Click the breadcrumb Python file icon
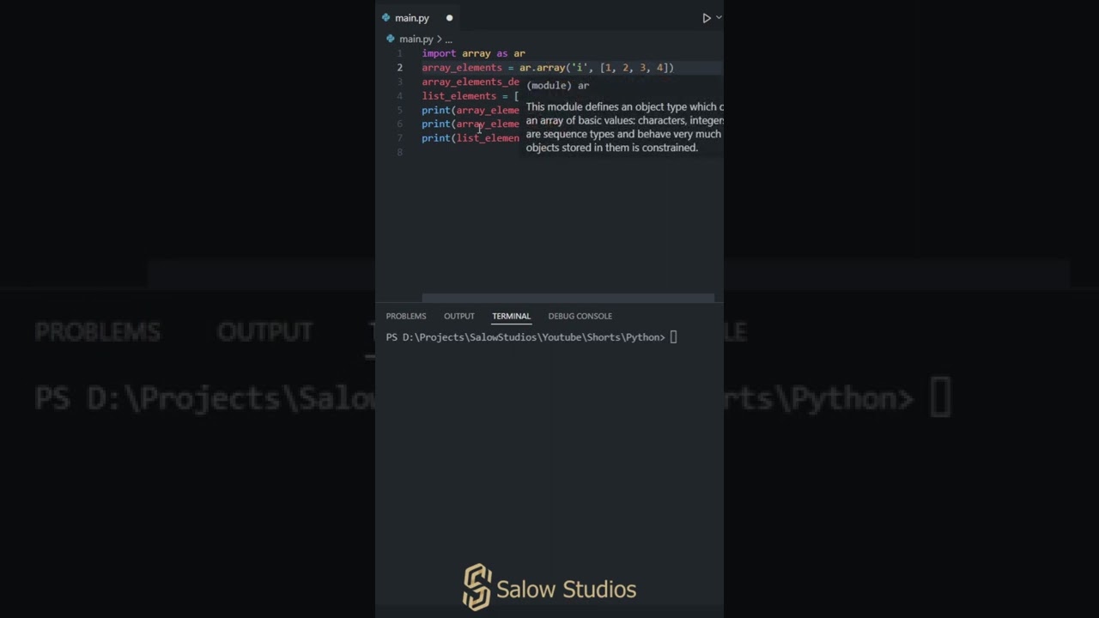1099x618 pixels. (x=391, y=39)
